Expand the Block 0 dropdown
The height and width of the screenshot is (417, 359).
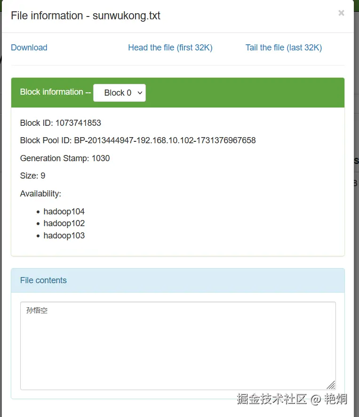pos(120,92)
